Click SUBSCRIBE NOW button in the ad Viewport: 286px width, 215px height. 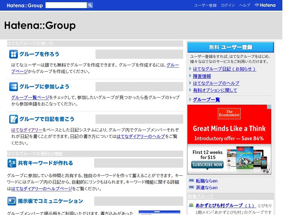(x=208, y=165)
